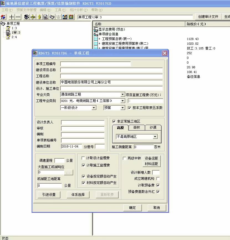Screen dimensions: 230x240
Task: Click the 显示总费用 row icon
Action: [96, 29]
